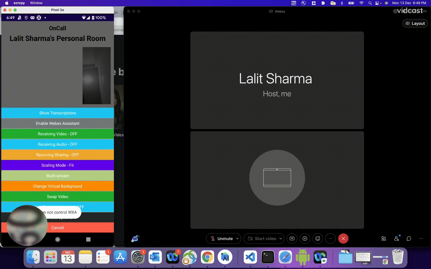The width and height of the screenshot is (431, 269).
Task: Open Control Center in menu bar
Action: click(x=377, y=3)
